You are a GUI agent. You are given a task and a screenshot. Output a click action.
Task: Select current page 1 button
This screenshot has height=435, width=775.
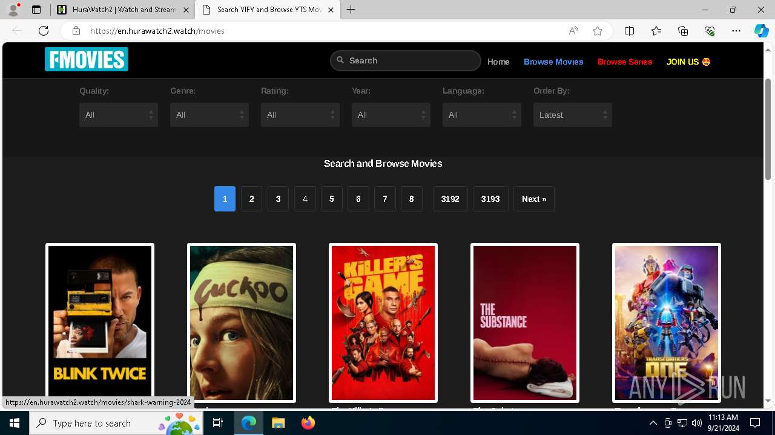[225, 199]
